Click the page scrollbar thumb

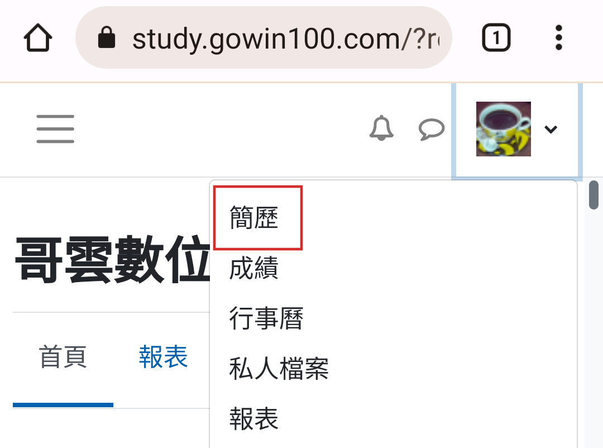click(594, 195)
